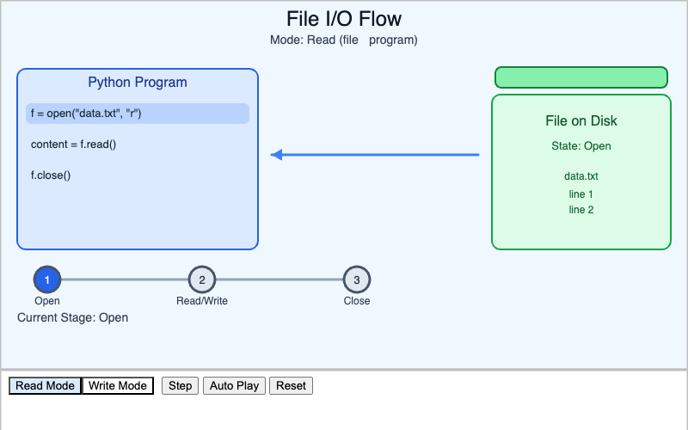Click the green bar above File on Disk
The height and width of the screenshot is (430, 688).
(x=581, y=77)
